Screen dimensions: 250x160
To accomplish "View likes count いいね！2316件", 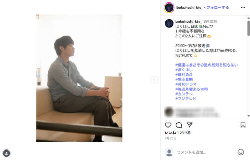I will tap(178, 133).
